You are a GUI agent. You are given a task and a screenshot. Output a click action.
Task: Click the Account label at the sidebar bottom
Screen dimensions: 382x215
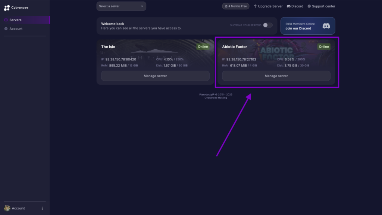click(18, 208)
